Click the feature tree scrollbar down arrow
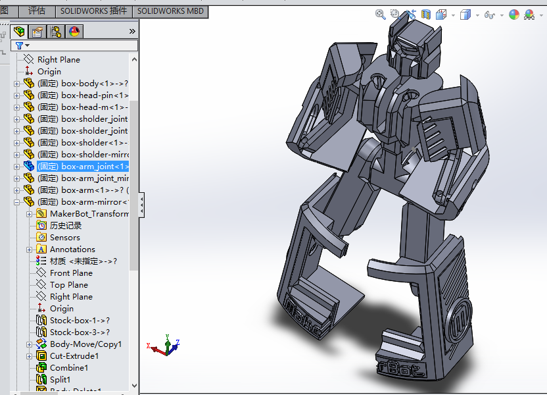547x395 pixels. coord(134,386)
